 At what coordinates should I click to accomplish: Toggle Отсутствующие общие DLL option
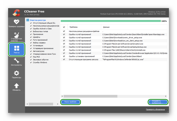31,23
